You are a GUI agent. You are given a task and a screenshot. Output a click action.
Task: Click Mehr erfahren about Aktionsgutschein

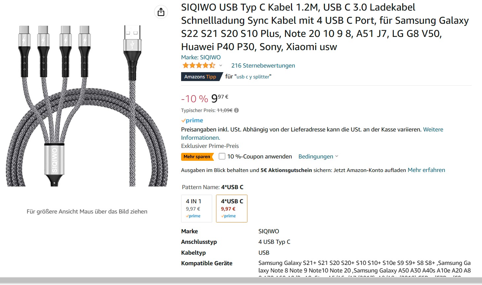pos(426,170)
